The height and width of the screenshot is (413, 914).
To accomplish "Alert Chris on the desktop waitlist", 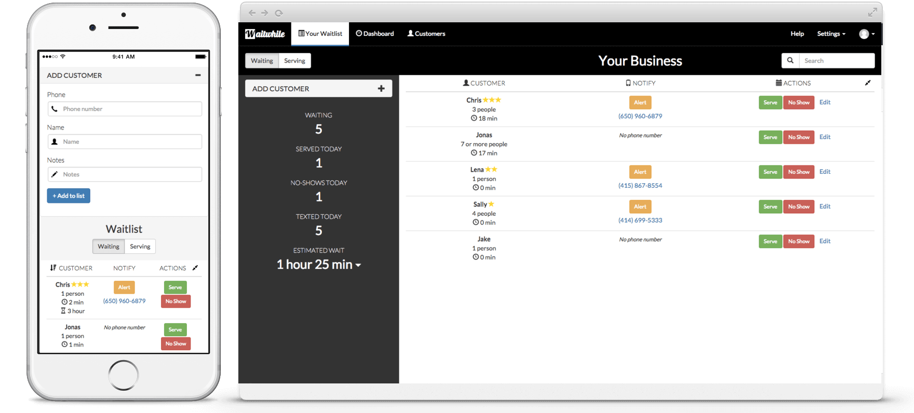I will click(640, 103).
